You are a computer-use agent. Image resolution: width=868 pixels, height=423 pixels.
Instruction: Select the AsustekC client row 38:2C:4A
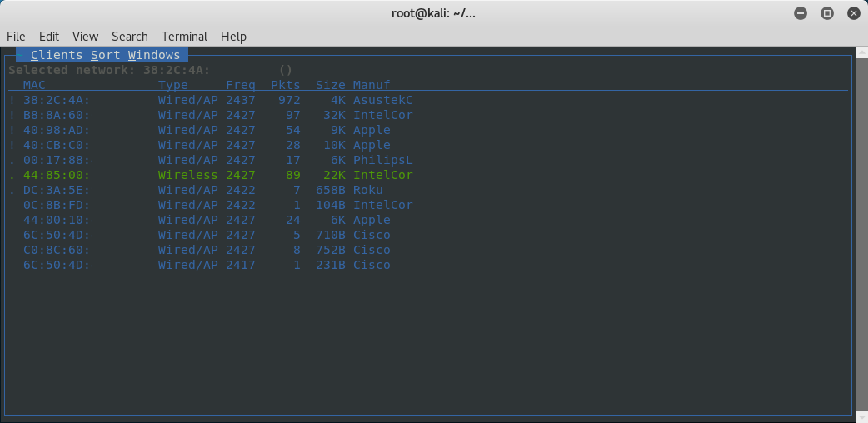211,100
